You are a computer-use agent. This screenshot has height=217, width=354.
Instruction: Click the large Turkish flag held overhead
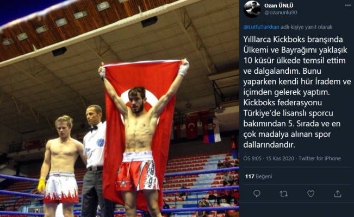(x=140, y=126)
